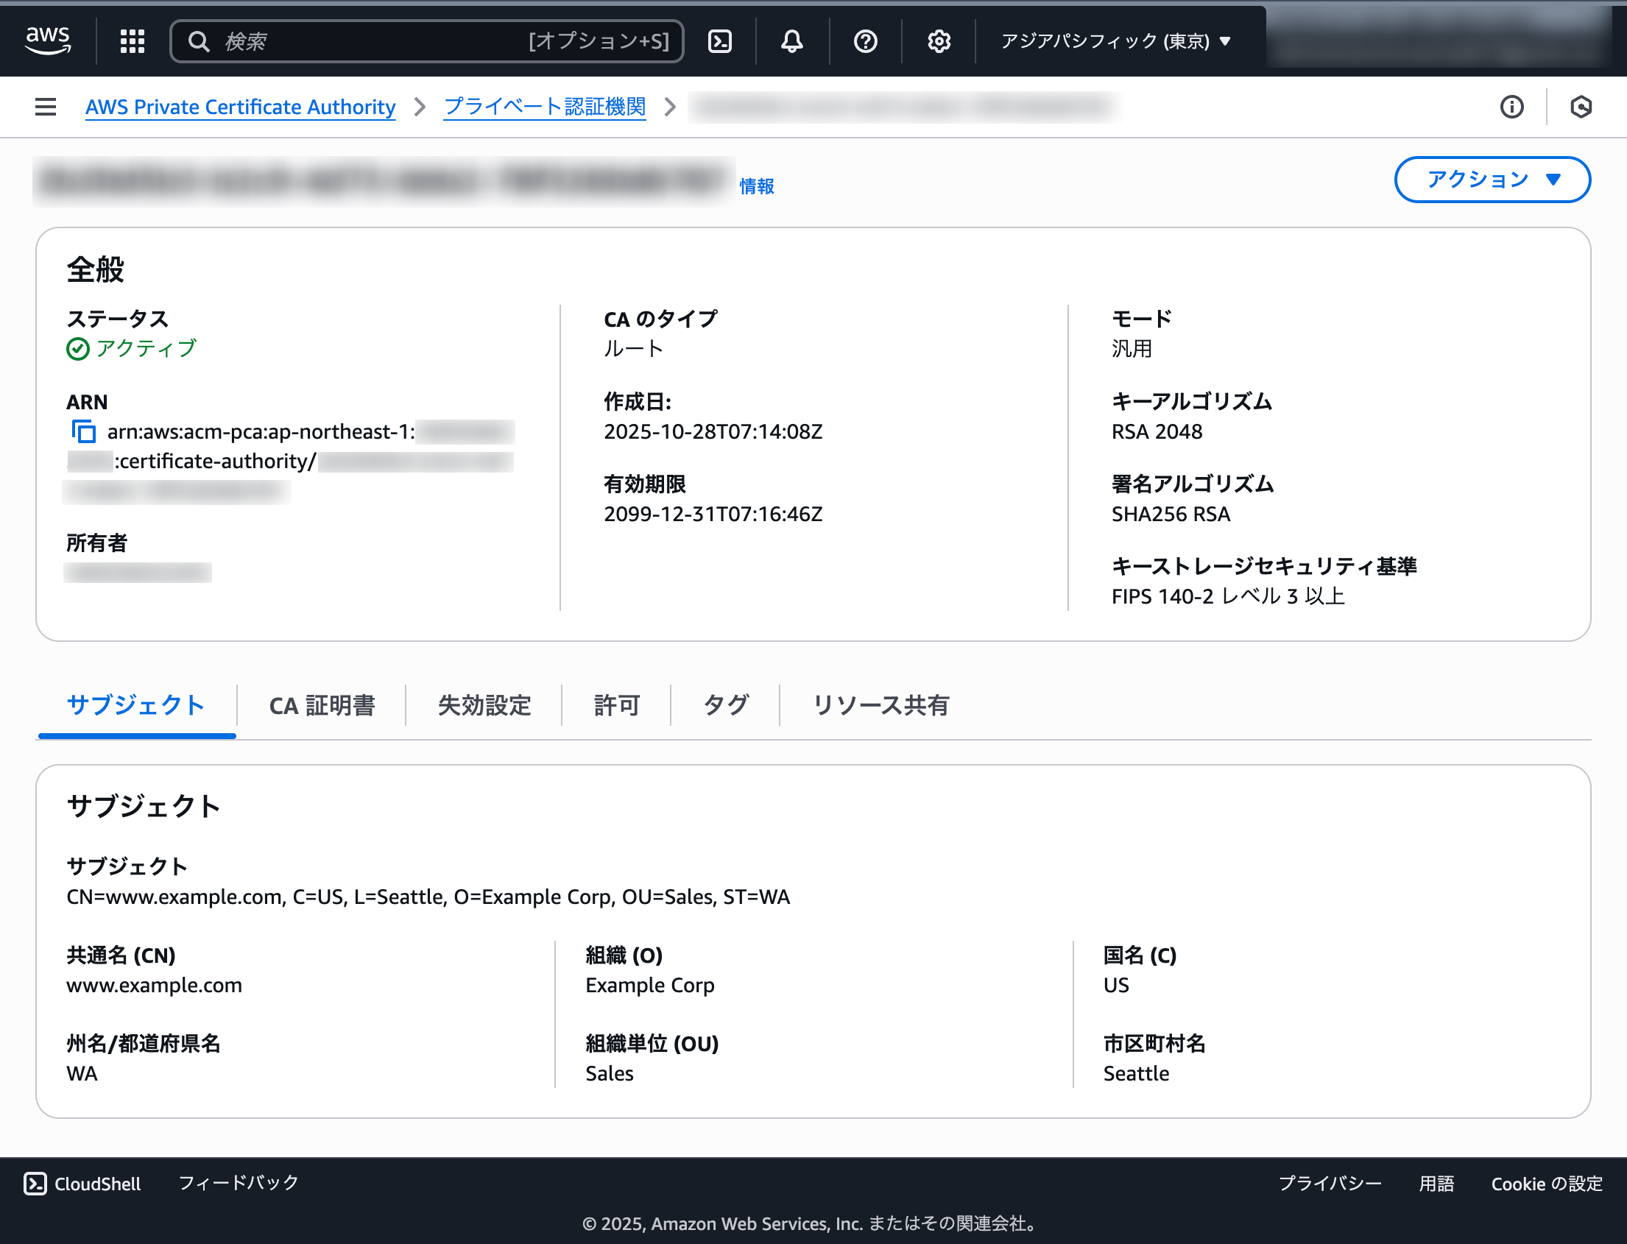This screenshot has height=1244, width=1627.
Task: Click the AWS home logo
Action: 47,40
